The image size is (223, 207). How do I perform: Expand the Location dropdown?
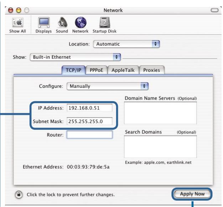coord(126,44)
